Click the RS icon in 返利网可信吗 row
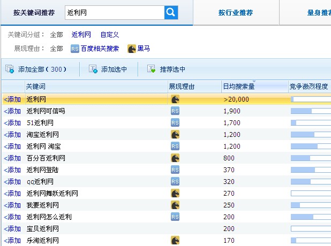Viewport: 331px width, 246px height. pyautogui.click(x=175, y=111)
